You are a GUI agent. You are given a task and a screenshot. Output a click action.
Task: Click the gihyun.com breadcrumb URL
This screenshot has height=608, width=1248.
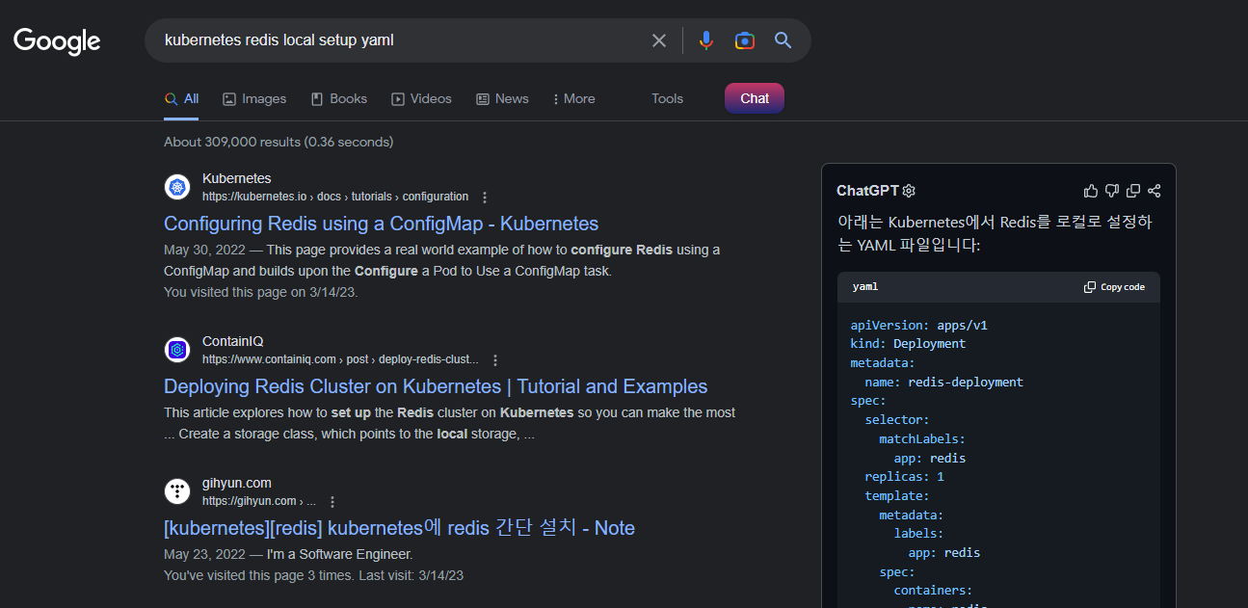(259, 501)
